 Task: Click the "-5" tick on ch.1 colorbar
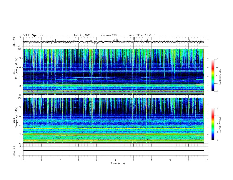tap(217, 75)
